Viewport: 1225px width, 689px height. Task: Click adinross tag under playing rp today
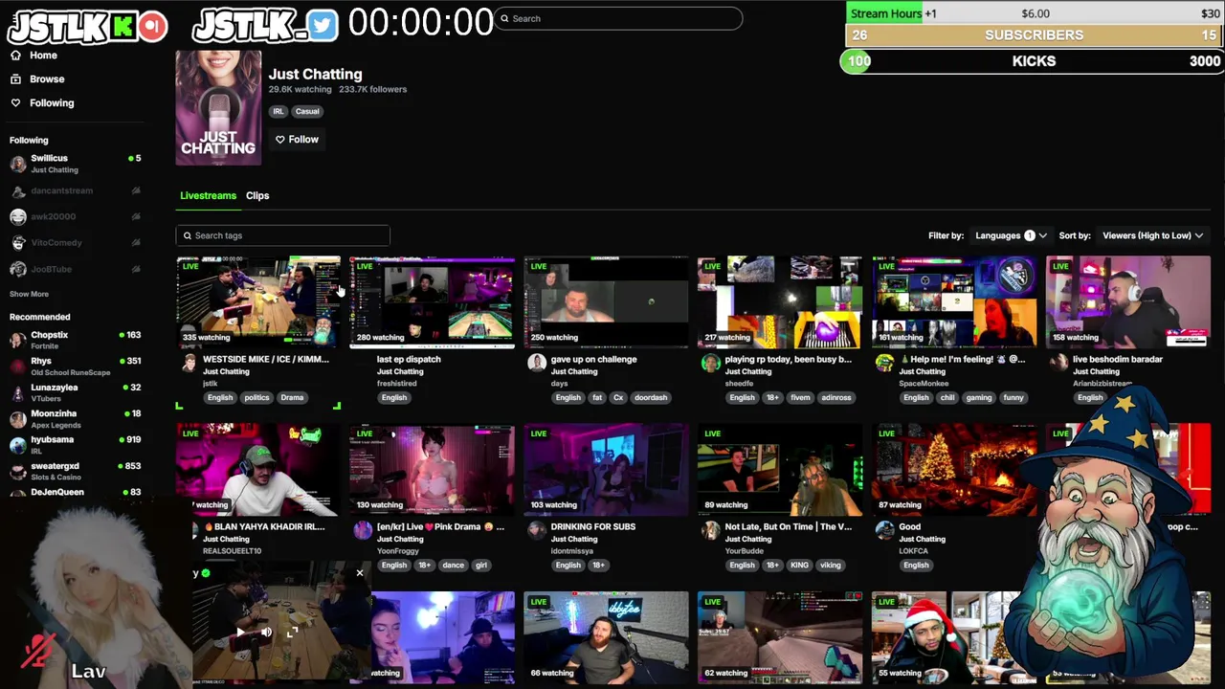tap(836, 397)
